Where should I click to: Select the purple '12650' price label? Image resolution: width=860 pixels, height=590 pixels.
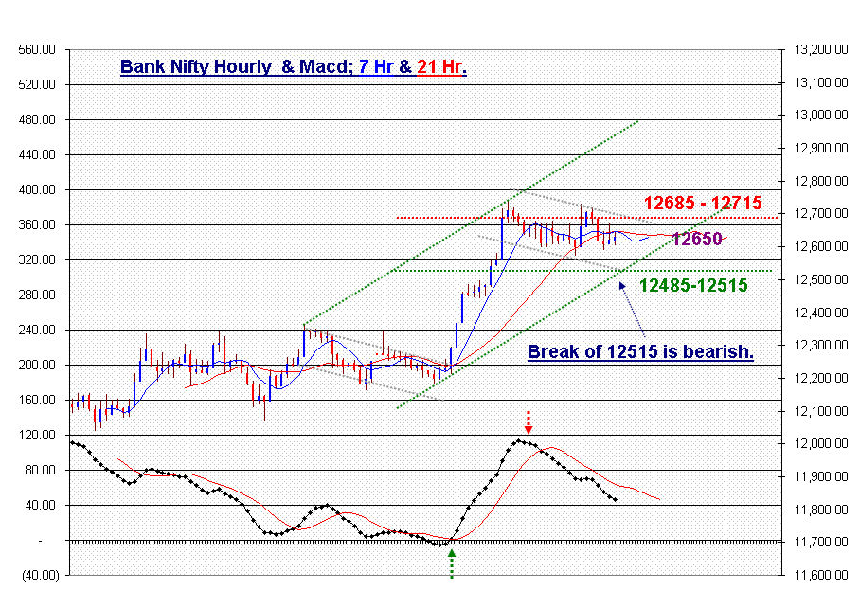point(696,239)
